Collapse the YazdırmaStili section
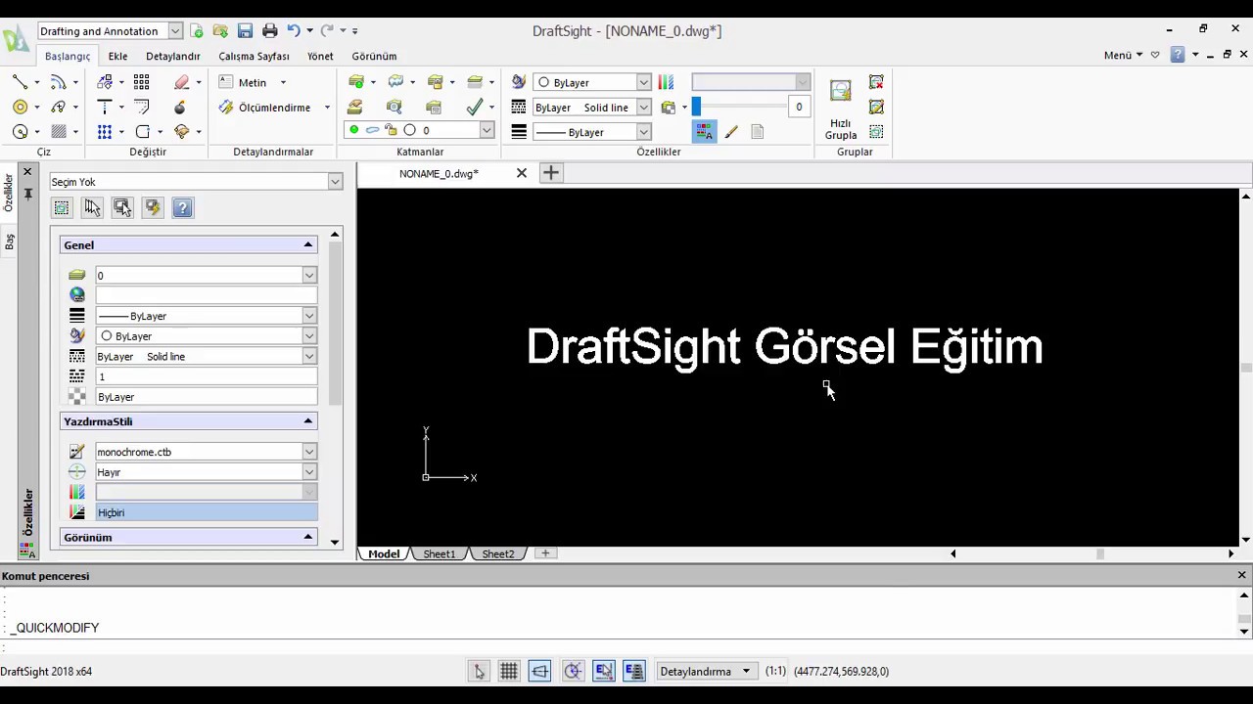 [307, 421]
